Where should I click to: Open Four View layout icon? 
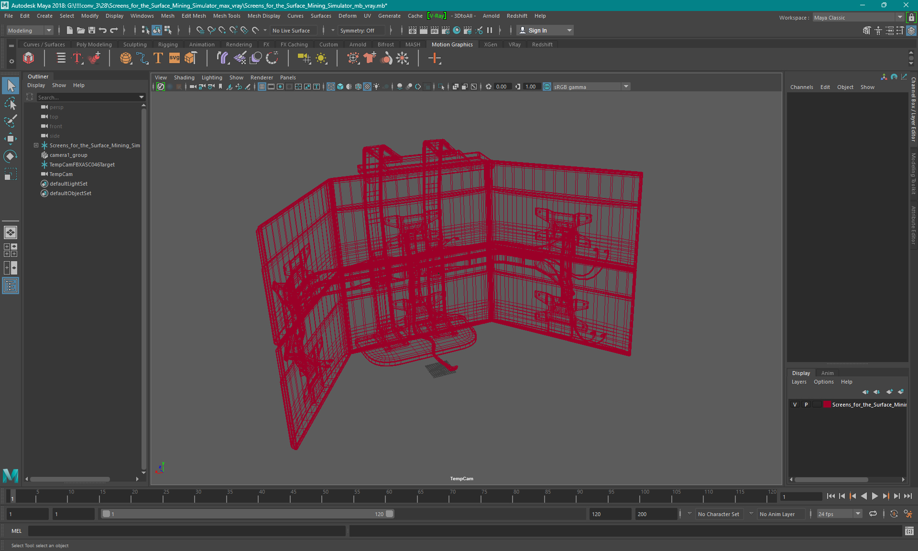pos(11,250)
